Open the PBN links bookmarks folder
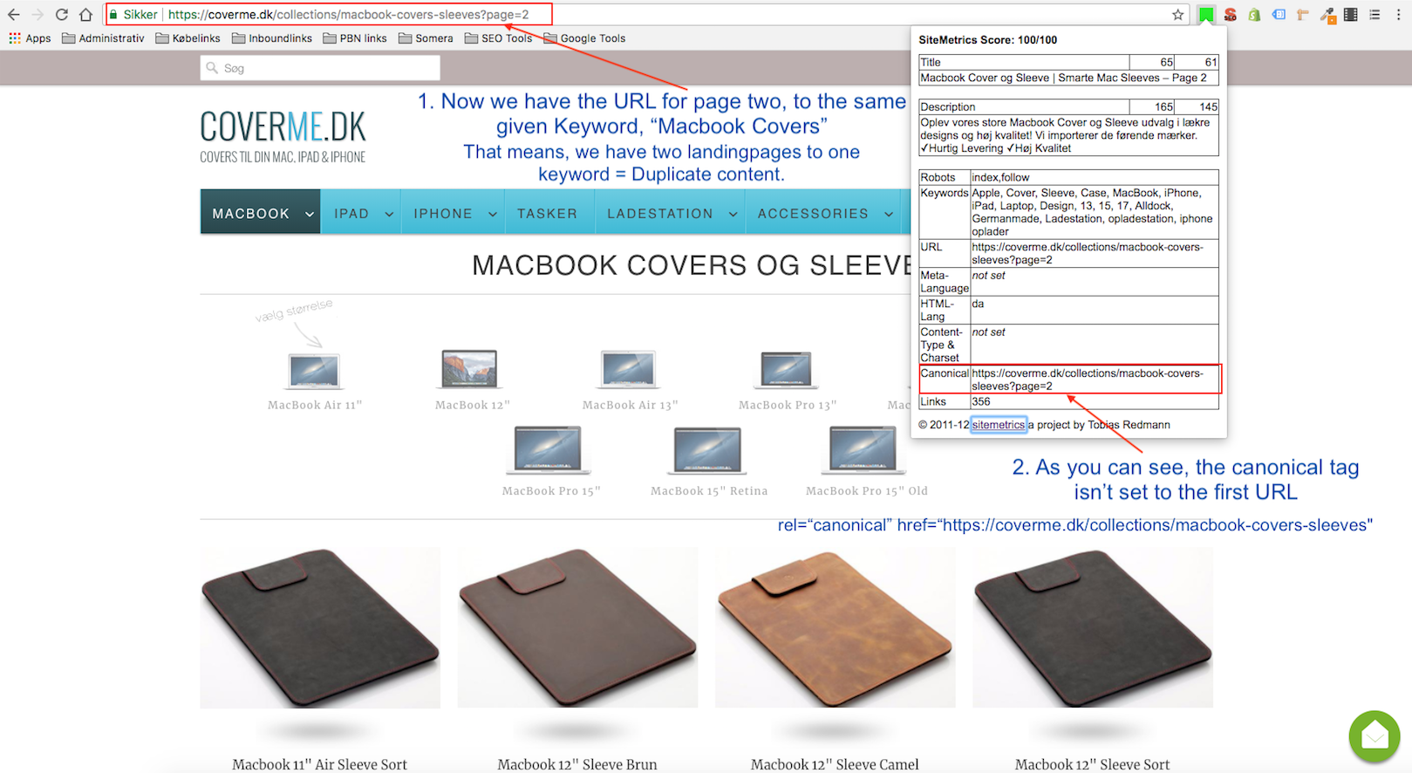This screenshot has height=773, width=1412. pyautogui.click(x=354, y=38)
